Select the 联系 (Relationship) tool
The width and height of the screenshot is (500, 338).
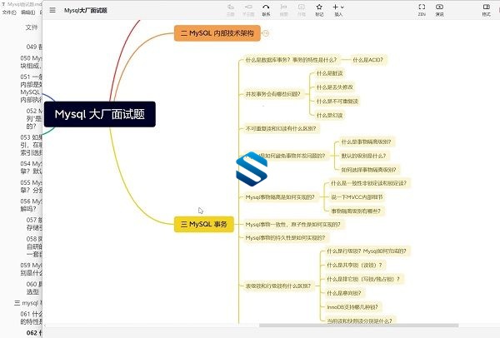(266, 10)
